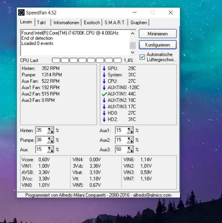Open the Exotisch tab

coord(92,23)
